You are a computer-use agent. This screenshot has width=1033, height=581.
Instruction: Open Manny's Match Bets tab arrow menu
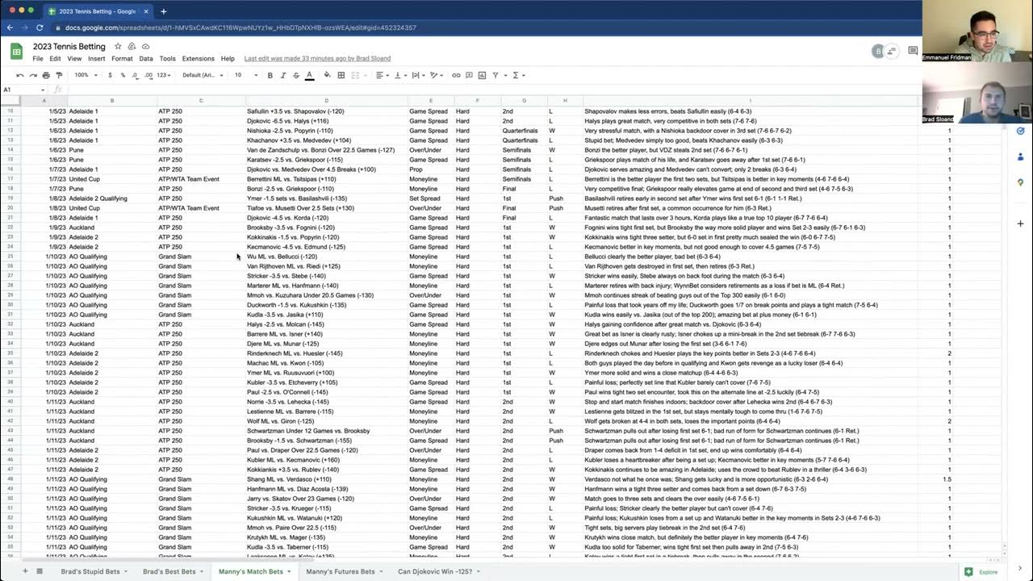point(289,571)
